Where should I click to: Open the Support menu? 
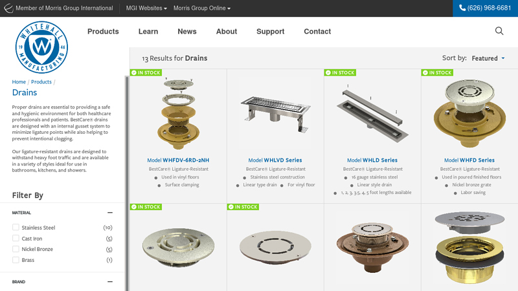(270, 31)
